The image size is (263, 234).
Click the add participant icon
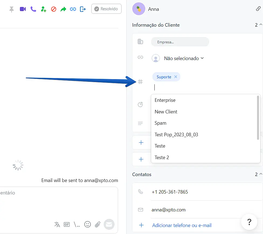click(43, 9)
